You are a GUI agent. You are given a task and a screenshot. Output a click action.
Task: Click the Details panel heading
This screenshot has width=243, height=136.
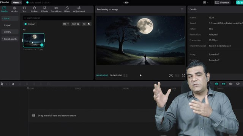click(193, 9)
